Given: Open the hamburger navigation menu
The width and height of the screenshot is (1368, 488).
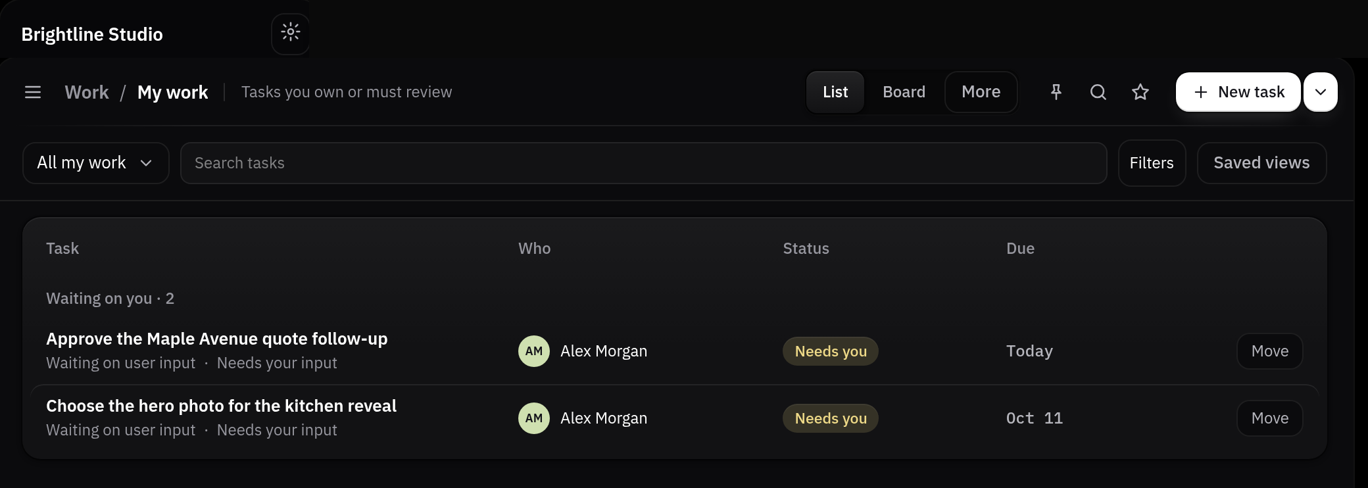Looking at the screenshot, I should point(33,92).
